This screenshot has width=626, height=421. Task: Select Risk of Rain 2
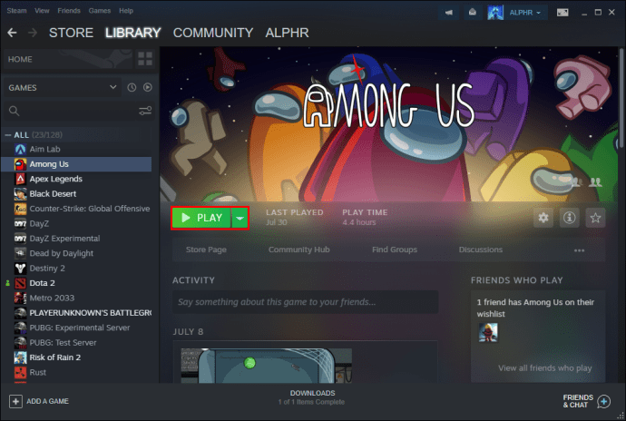76,357
